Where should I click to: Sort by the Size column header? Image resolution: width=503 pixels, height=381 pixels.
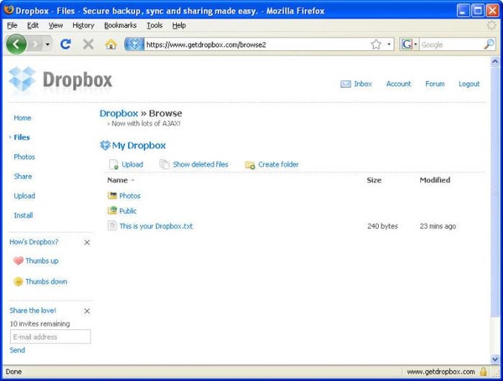pyautogui.click(x=374, y=180)
